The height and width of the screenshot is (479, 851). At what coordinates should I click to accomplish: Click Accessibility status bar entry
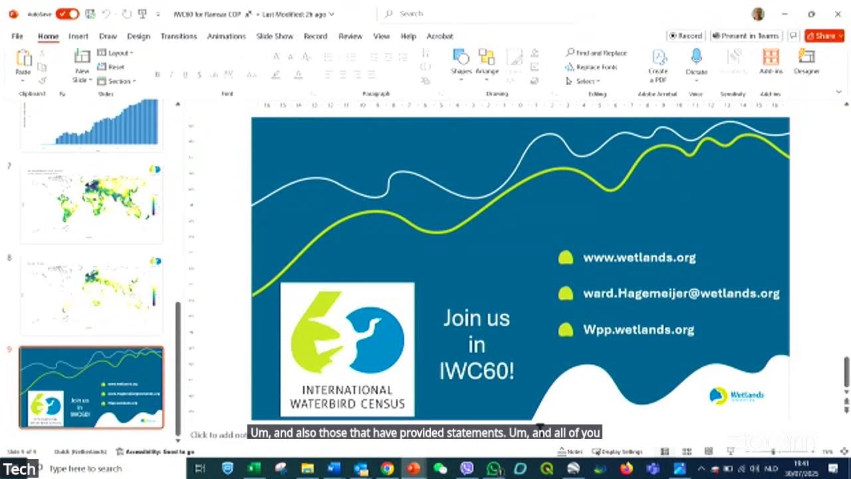click(155, 451)
